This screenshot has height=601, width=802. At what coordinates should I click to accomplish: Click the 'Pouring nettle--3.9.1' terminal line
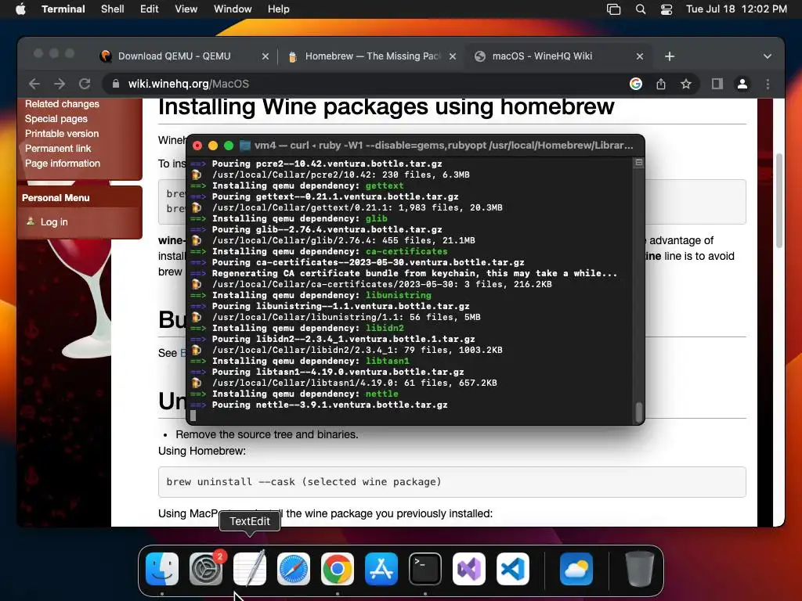coord(330,405)
